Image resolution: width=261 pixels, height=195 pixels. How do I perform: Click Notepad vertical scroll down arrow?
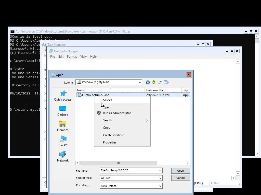click(x=238, y=173)
